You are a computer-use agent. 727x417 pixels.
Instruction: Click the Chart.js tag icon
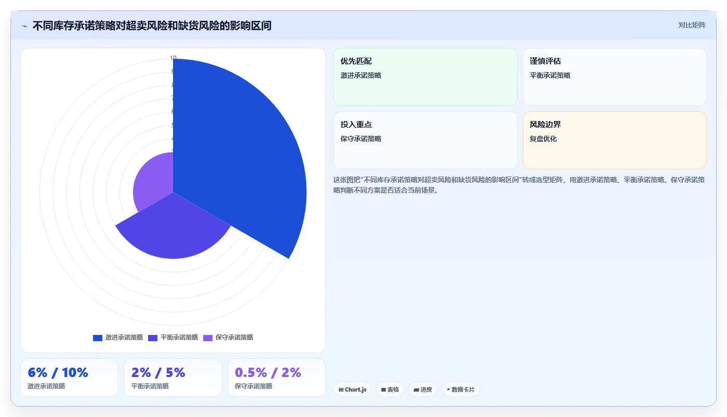click(x=341, y=389)
